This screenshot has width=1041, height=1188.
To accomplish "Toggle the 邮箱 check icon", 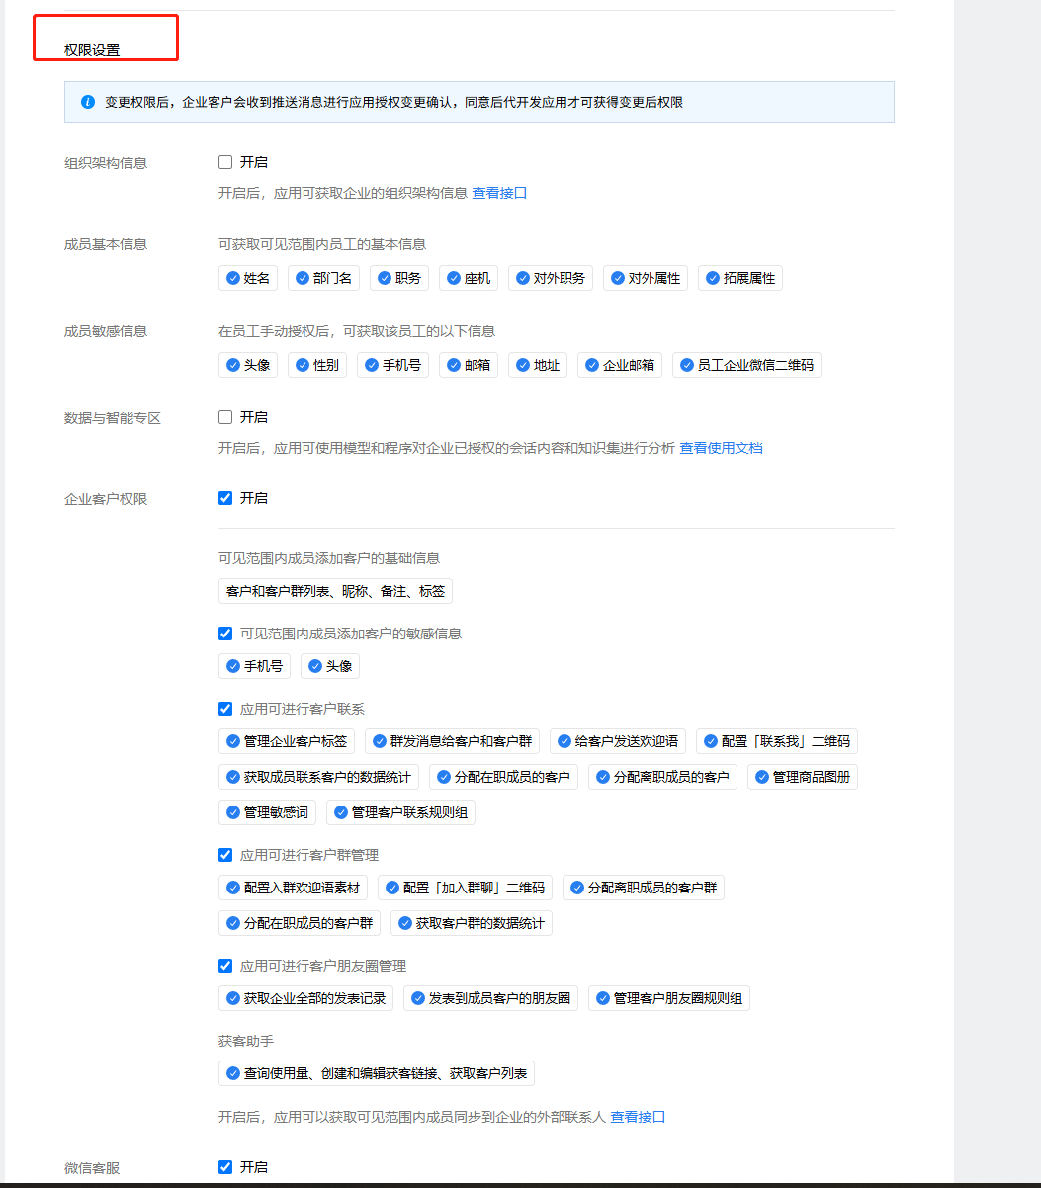I will pos(454,365).
